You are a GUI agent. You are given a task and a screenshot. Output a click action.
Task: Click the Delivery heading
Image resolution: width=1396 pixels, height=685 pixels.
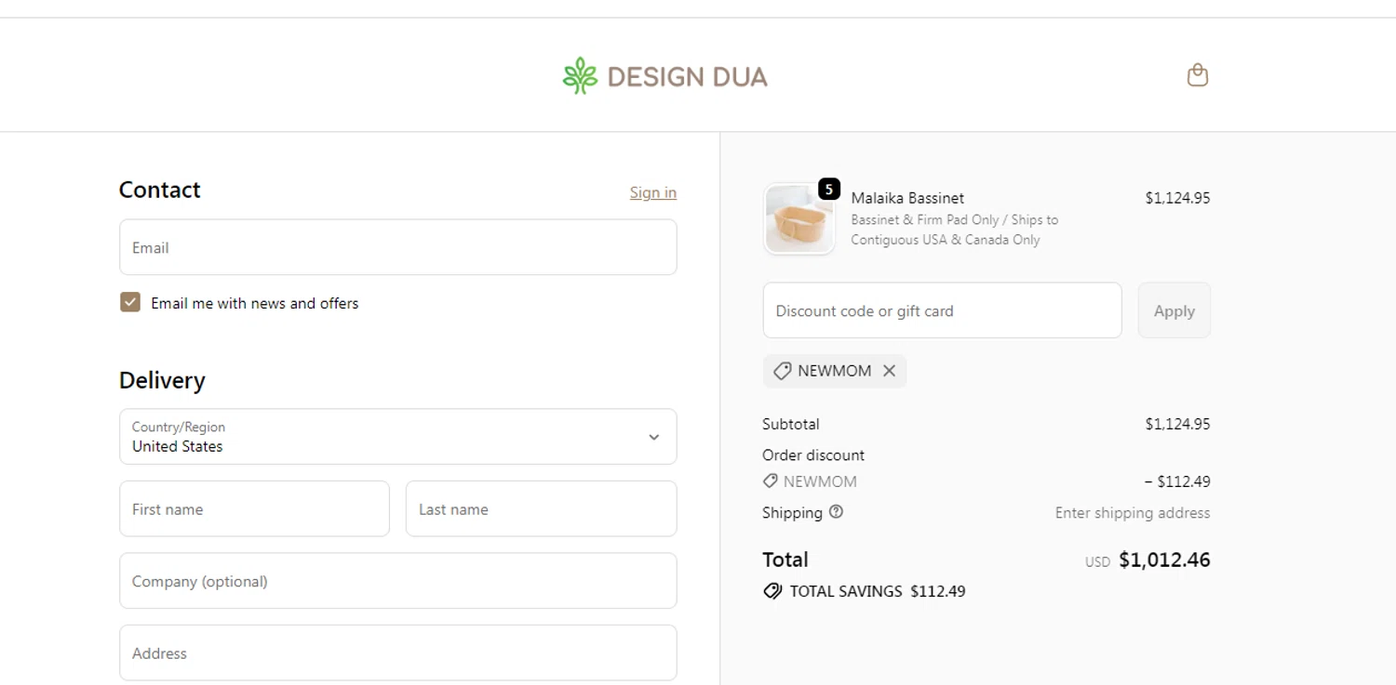click(162, 380)
